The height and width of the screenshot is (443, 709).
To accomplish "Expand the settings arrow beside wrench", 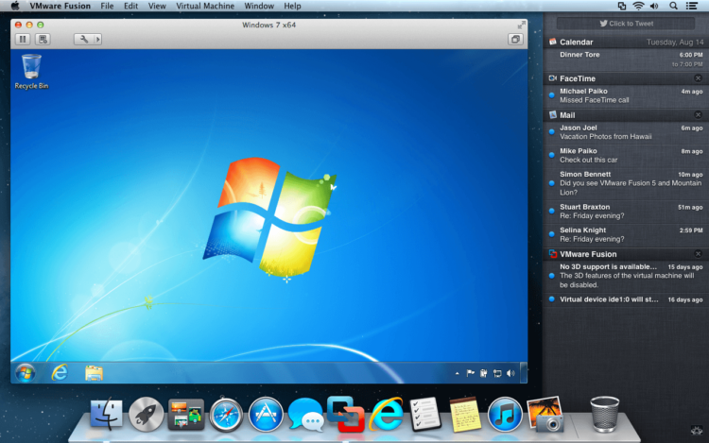I will click(x=96, y=40).
